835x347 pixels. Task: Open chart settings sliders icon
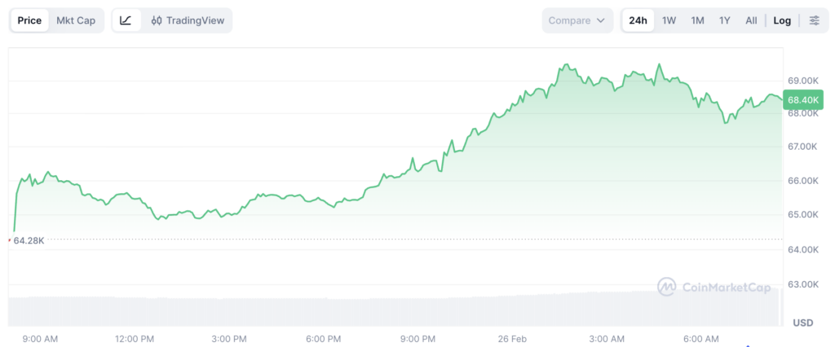814,20
